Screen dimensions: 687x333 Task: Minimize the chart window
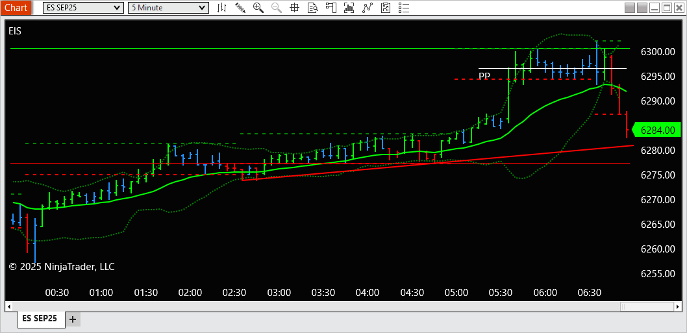(x=654, y=7)
